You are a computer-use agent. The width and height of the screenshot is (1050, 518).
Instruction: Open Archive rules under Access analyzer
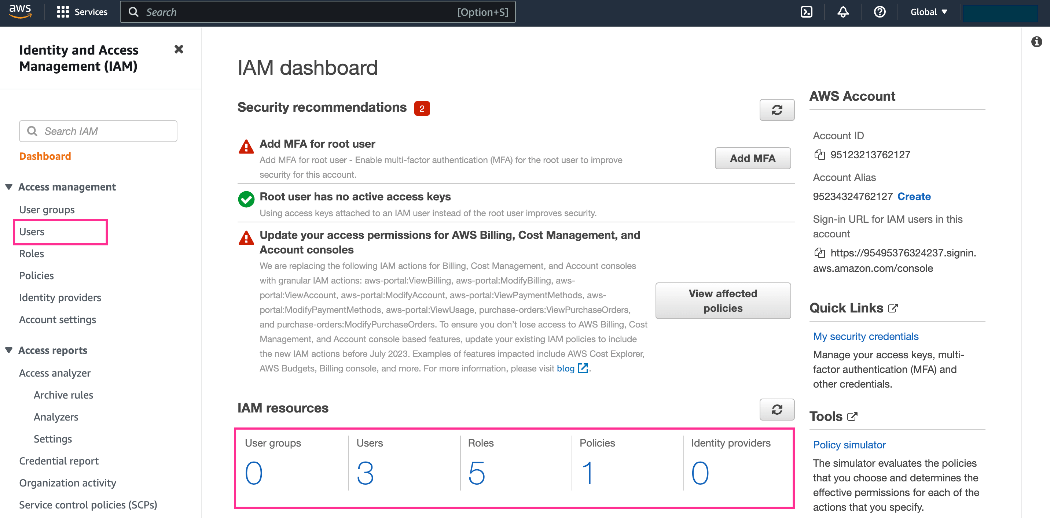(x=63, y=395)
